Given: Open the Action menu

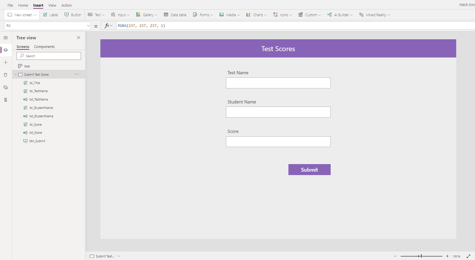Looking at the screenshot, I should tap(67, 5).
